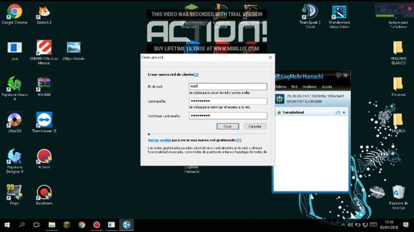Open Task View on taskbar
Screen dimensions: 414x232
point(36,225)
